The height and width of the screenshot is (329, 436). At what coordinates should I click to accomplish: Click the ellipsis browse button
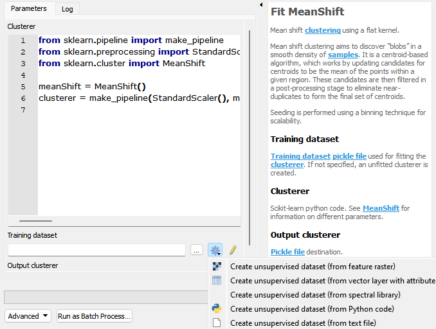coord(197,250)
